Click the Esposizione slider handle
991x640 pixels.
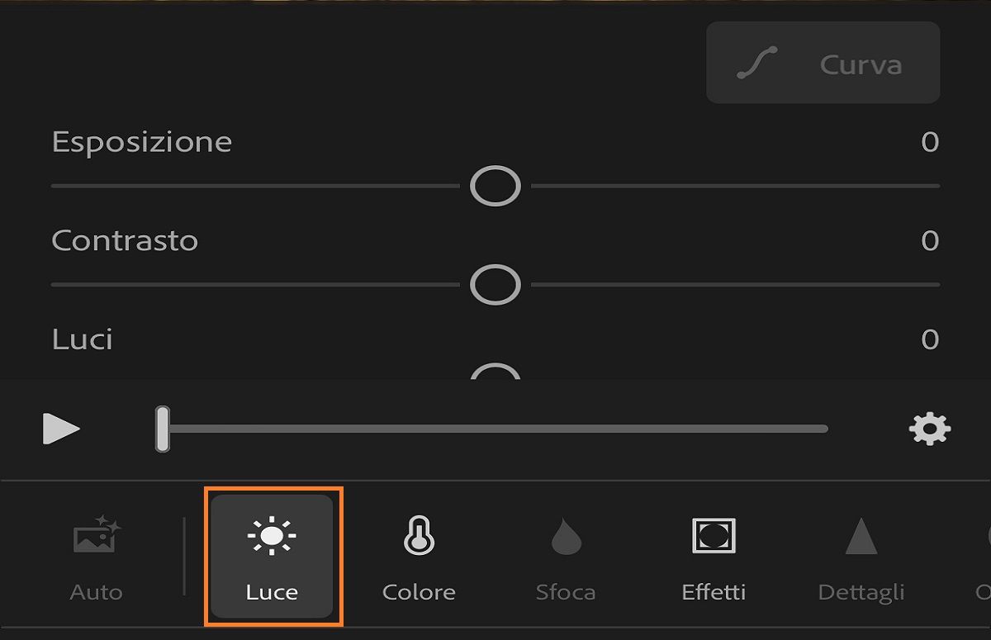(495, 186)
